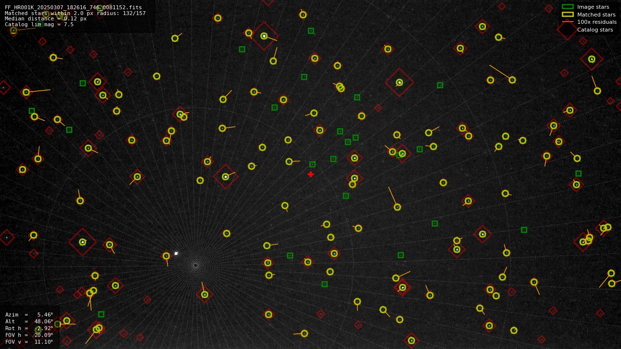Click the 'Azim = 5.46°' readout
The height and width of the screenshot is (349, 621).
(x=29, y=315)
